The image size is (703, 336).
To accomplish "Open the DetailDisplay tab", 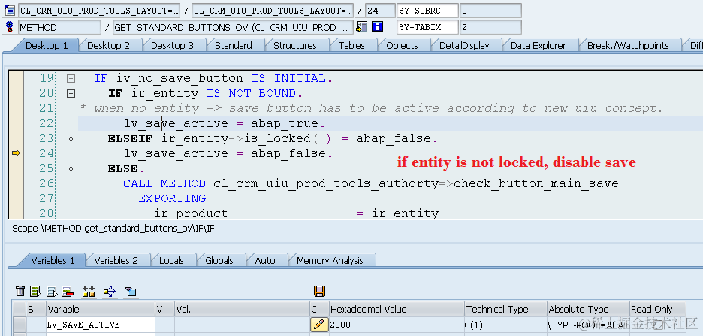I will pyautogui.click(x=464, y=45).
